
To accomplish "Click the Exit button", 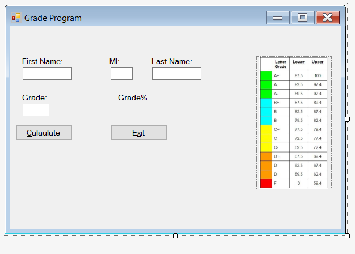I will [139, 133].
